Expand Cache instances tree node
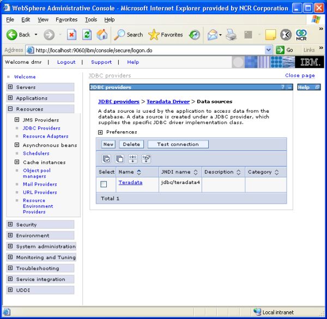 coord(17,162)
